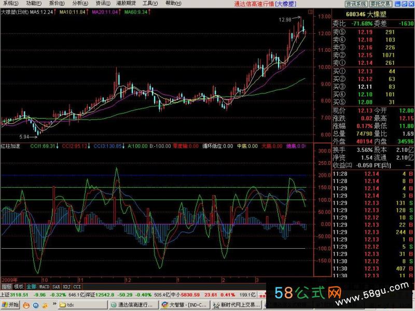Open the 资讯(I) menu

click(x=103, y=4)
